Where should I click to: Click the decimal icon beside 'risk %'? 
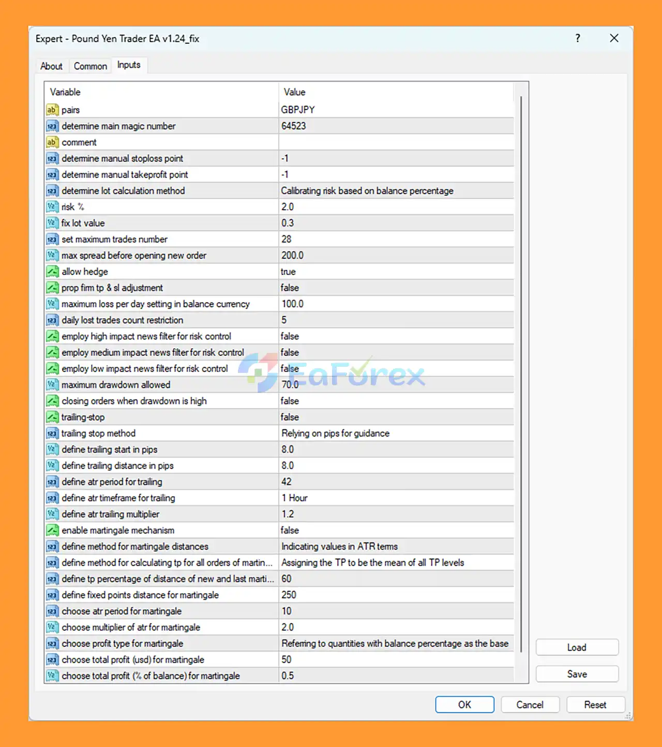coord(52,207)
